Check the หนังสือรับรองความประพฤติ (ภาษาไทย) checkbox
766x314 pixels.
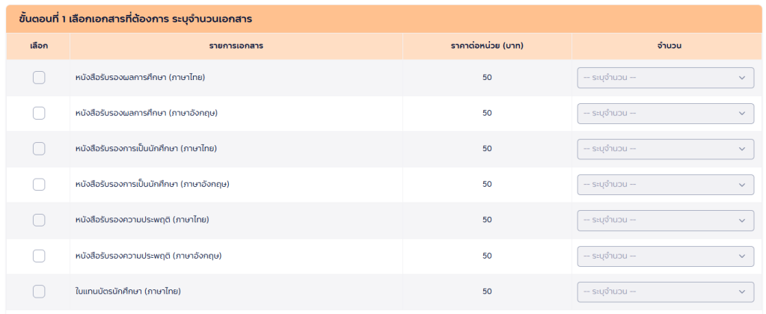(39, 220)
